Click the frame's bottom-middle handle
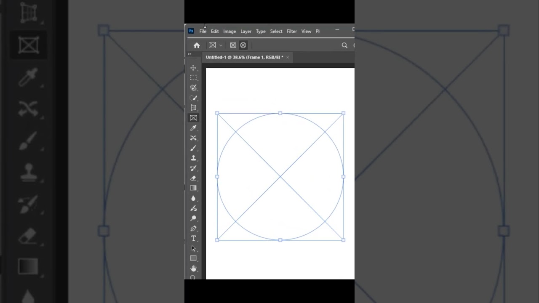539x303 pixels. 280,240
